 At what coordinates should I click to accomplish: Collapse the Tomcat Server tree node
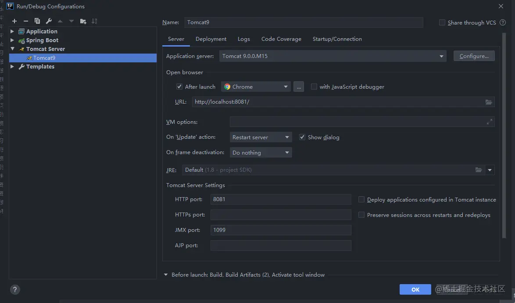(x=12, y=49)
